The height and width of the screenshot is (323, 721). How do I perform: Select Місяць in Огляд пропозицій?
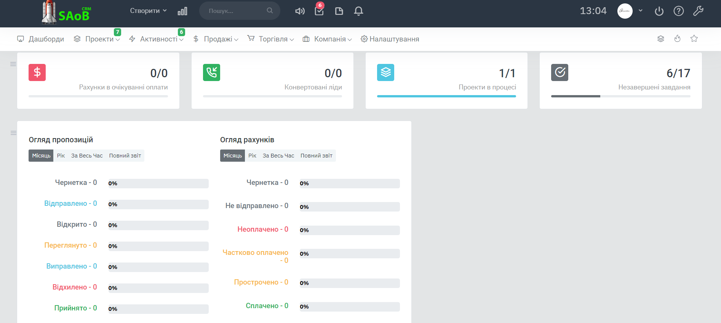(x=41, y=156)
